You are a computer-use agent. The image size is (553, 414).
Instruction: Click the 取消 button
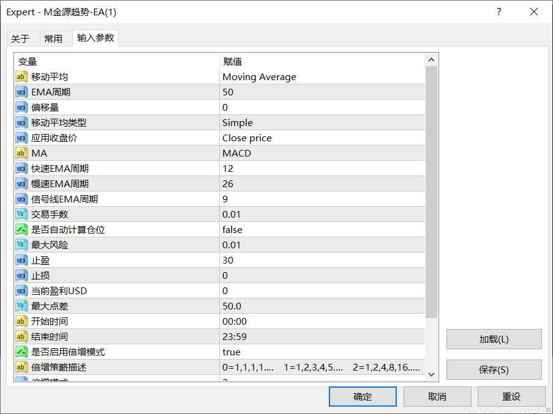(x=437, y=396)
